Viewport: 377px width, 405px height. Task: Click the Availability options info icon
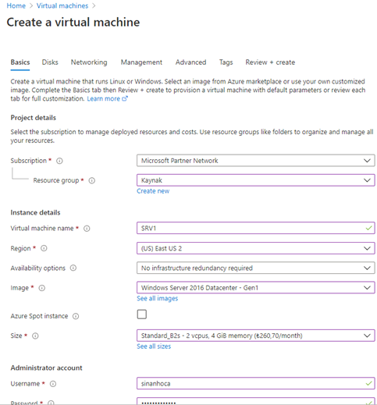point(73,268)
